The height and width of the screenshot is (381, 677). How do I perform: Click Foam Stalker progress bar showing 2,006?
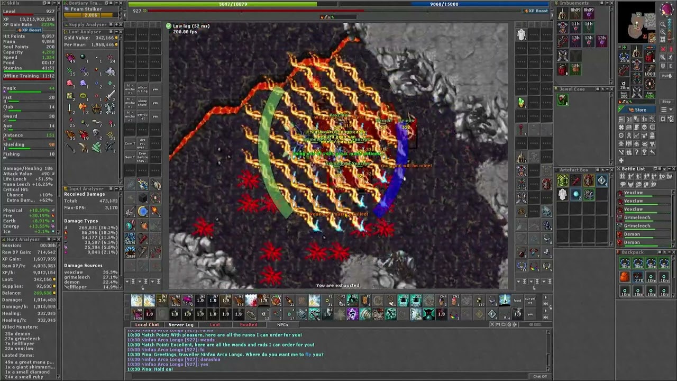[91, 15]
